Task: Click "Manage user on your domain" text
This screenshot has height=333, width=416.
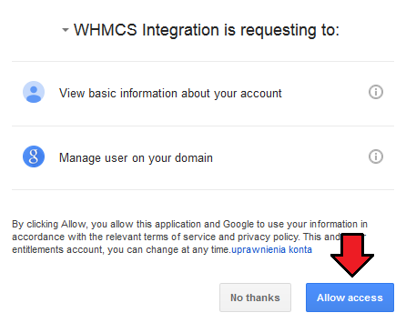Action: pos(136,158)
